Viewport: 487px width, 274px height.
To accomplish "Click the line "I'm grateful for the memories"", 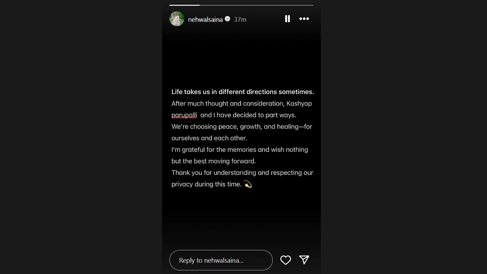I will point(239,150).
